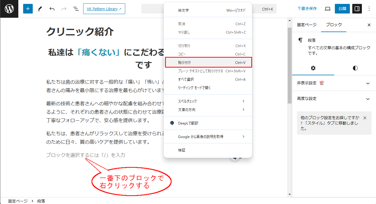This screenshot has width=376, height=204.
Task: Click the laptop preview icon
Action: pos(328,9)
